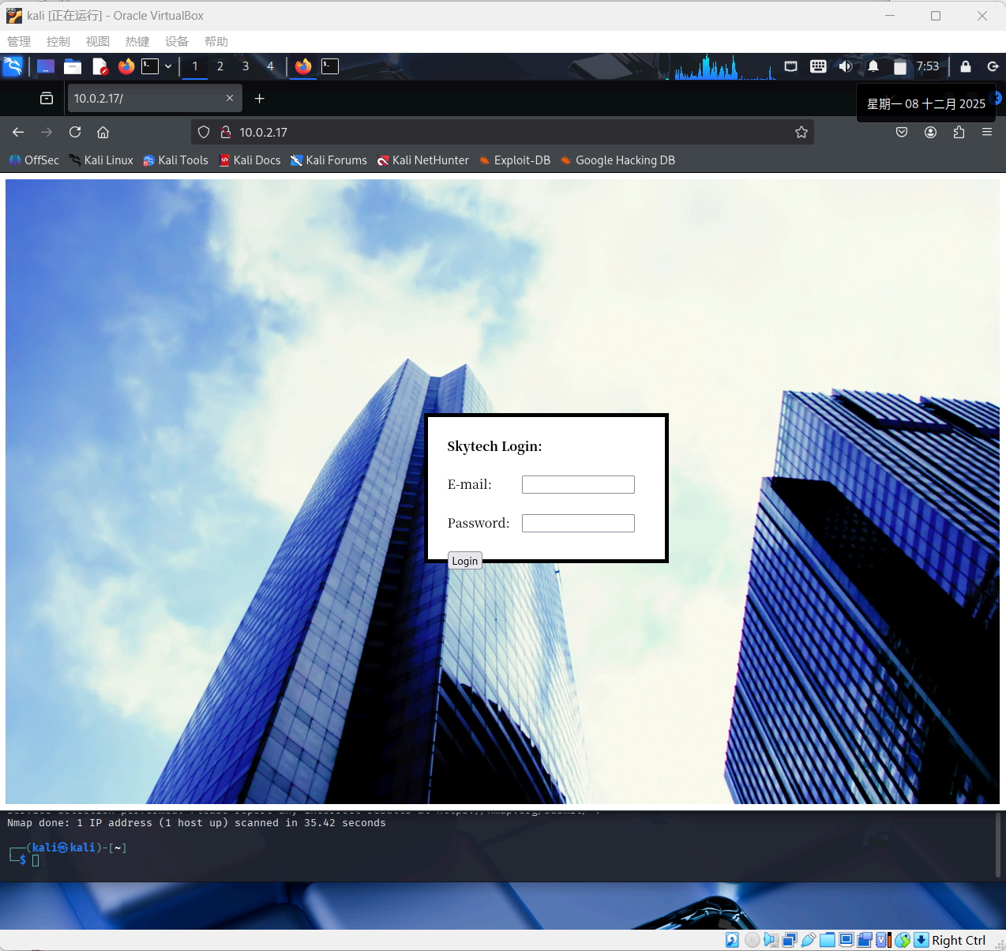Reload the page in Firefox

[75, 132]
